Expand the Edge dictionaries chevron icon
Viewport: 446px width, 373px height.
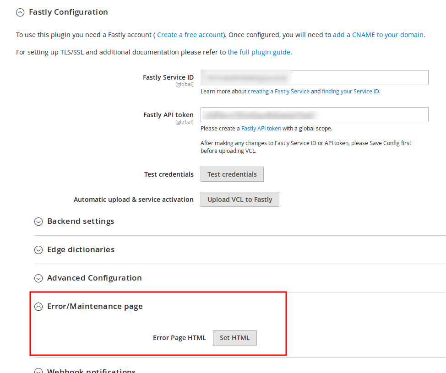[x=38, y=250]
